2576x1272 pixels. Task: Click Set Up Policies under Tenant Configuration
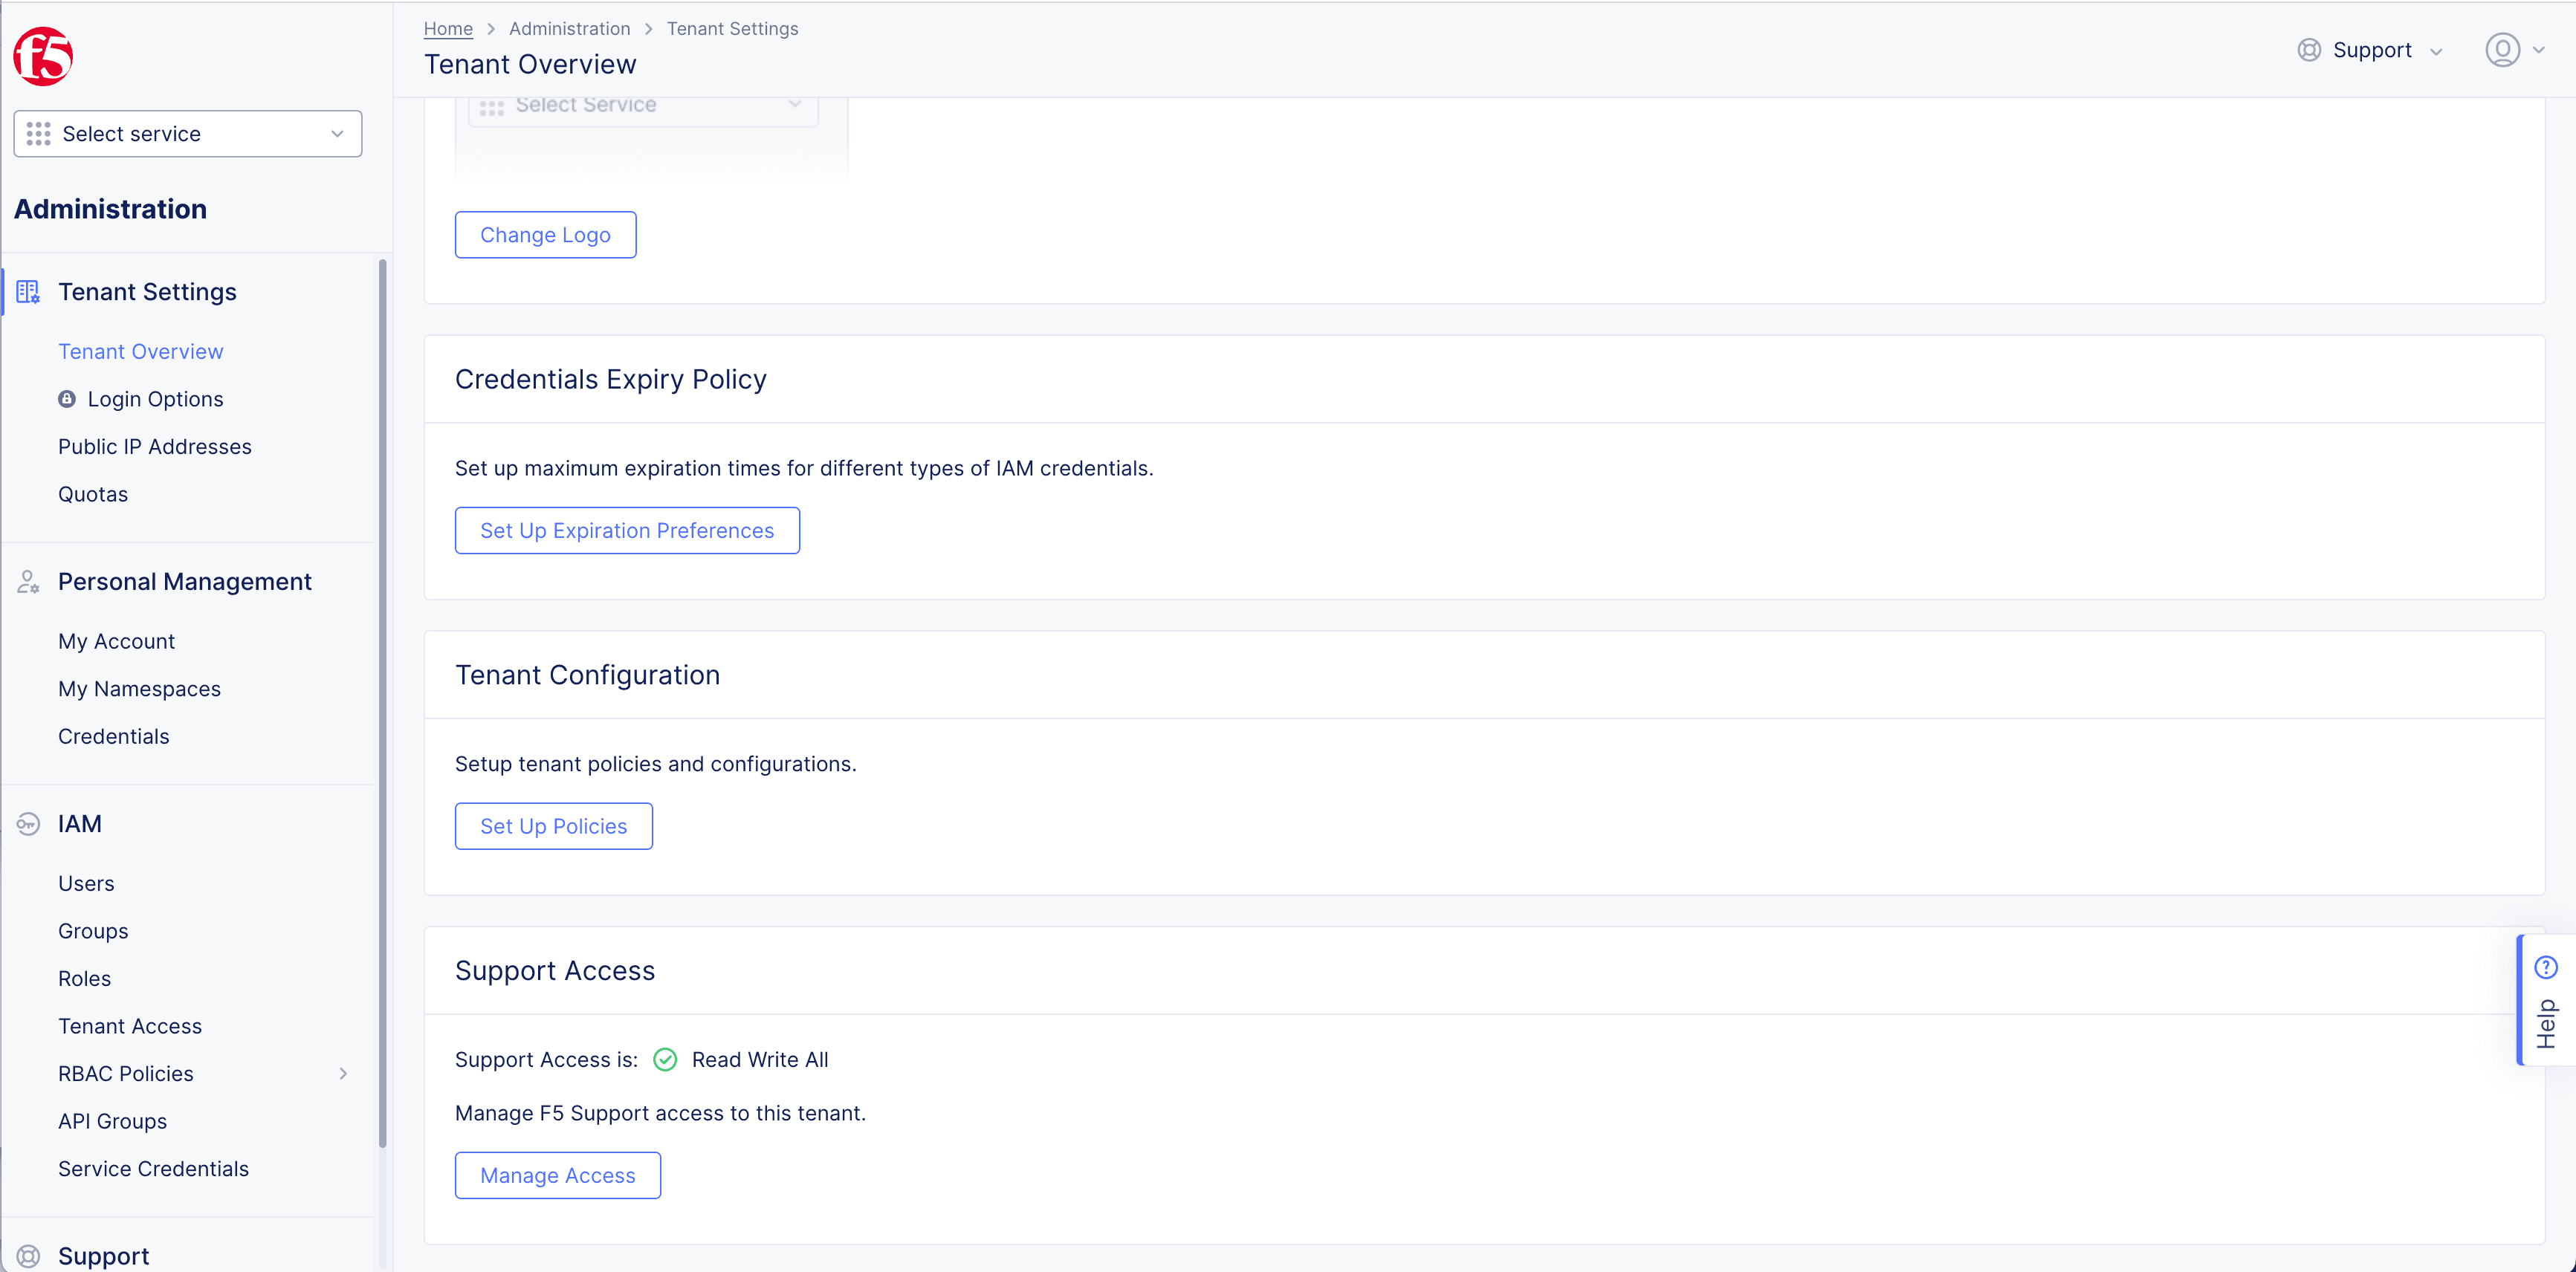554,825
